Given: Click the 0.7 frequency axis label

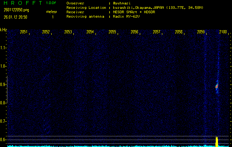Looking at the screenshot, I should (3, 121).
